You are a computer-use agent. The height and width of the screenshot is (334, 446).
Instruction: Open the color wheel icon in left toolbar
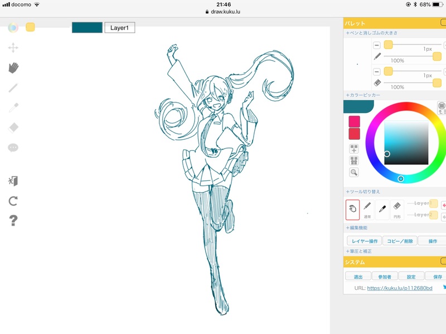(x=13, y=27)
